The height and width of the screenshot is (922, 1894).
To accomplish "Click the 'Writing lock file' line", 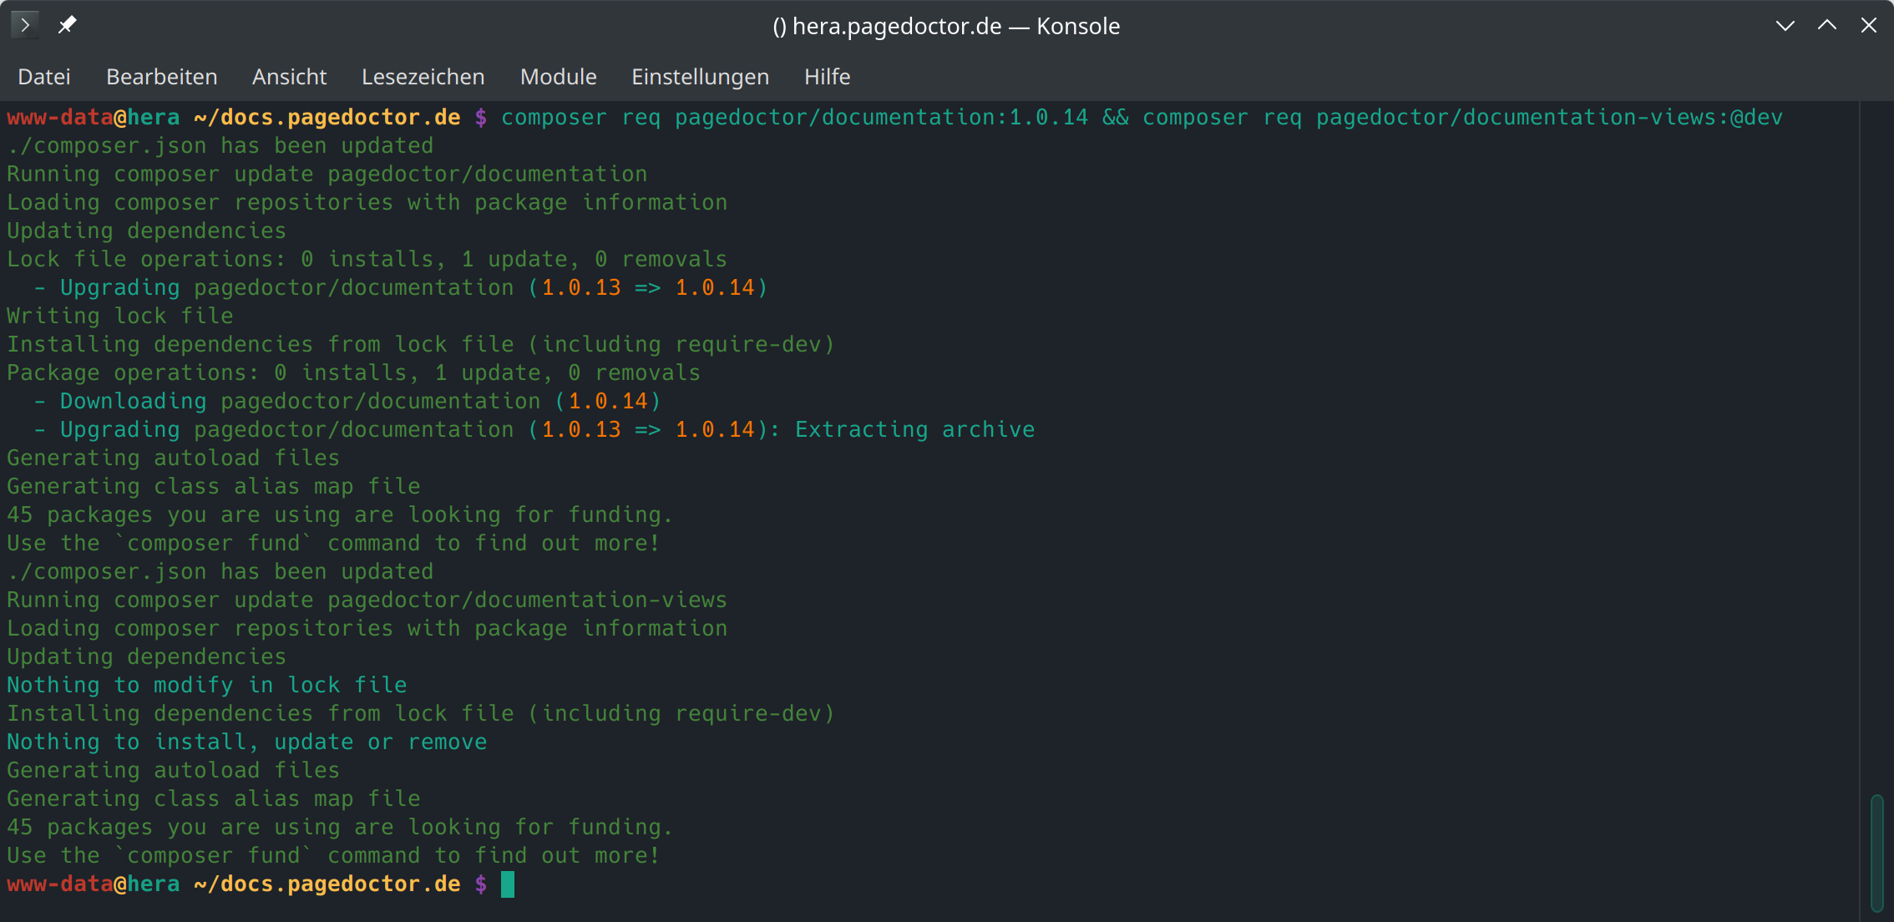I will (120, 316).
